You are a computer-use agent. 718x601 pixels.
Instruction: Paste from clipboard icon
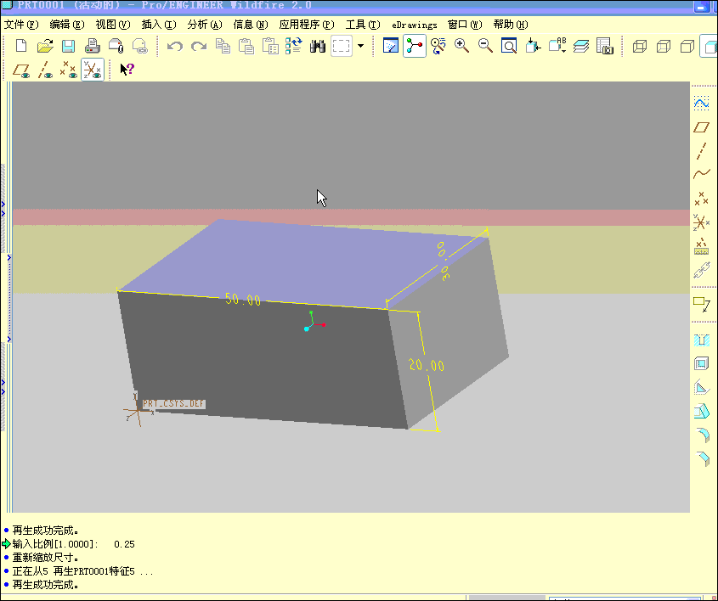pyautogui.click(x=246, y=46)
